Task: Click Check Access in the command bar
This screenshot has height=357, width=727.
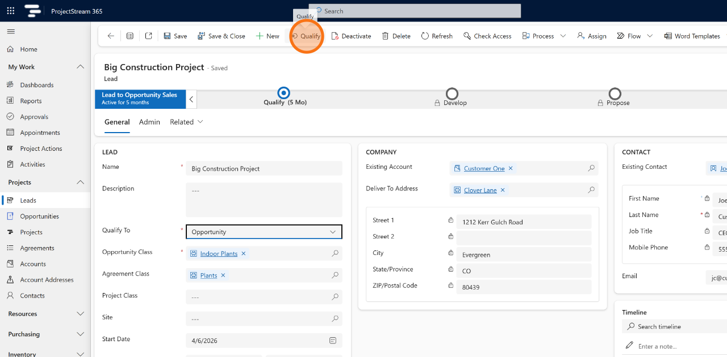Action: [x=487, y=36]
